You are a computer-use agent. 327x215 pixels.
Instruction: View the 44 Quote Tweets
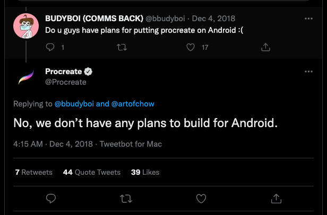pyautogui.click(x=91, y=172)
